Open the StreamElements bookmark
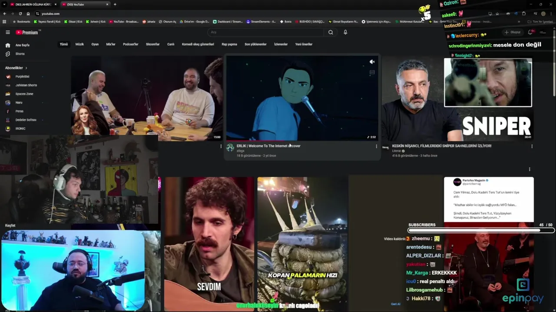 [x=261, y=21]
